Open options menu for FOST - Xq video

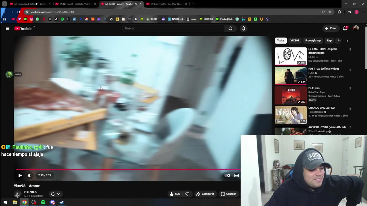[x=350, y=69]
